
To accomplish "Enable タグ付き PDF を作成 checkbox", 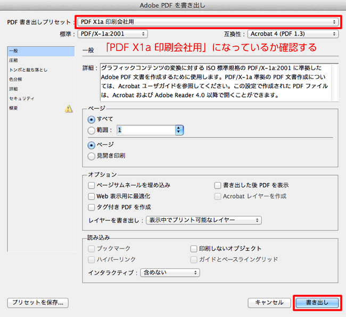I will (91, 207).
